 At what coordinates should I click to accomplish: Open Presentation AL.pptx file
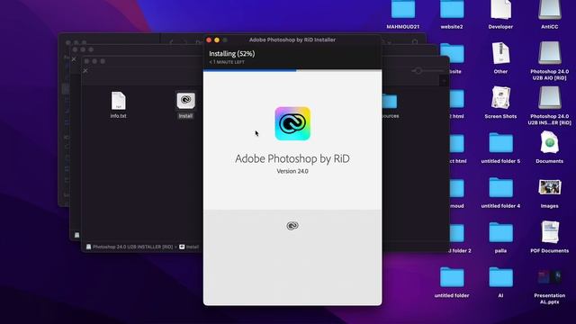(550, 277)
